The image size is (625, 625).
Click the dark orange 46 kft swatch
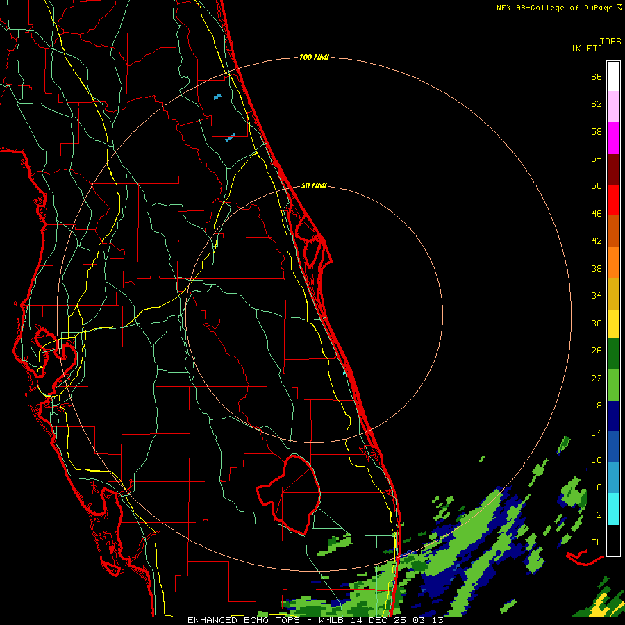pos(613,231)
